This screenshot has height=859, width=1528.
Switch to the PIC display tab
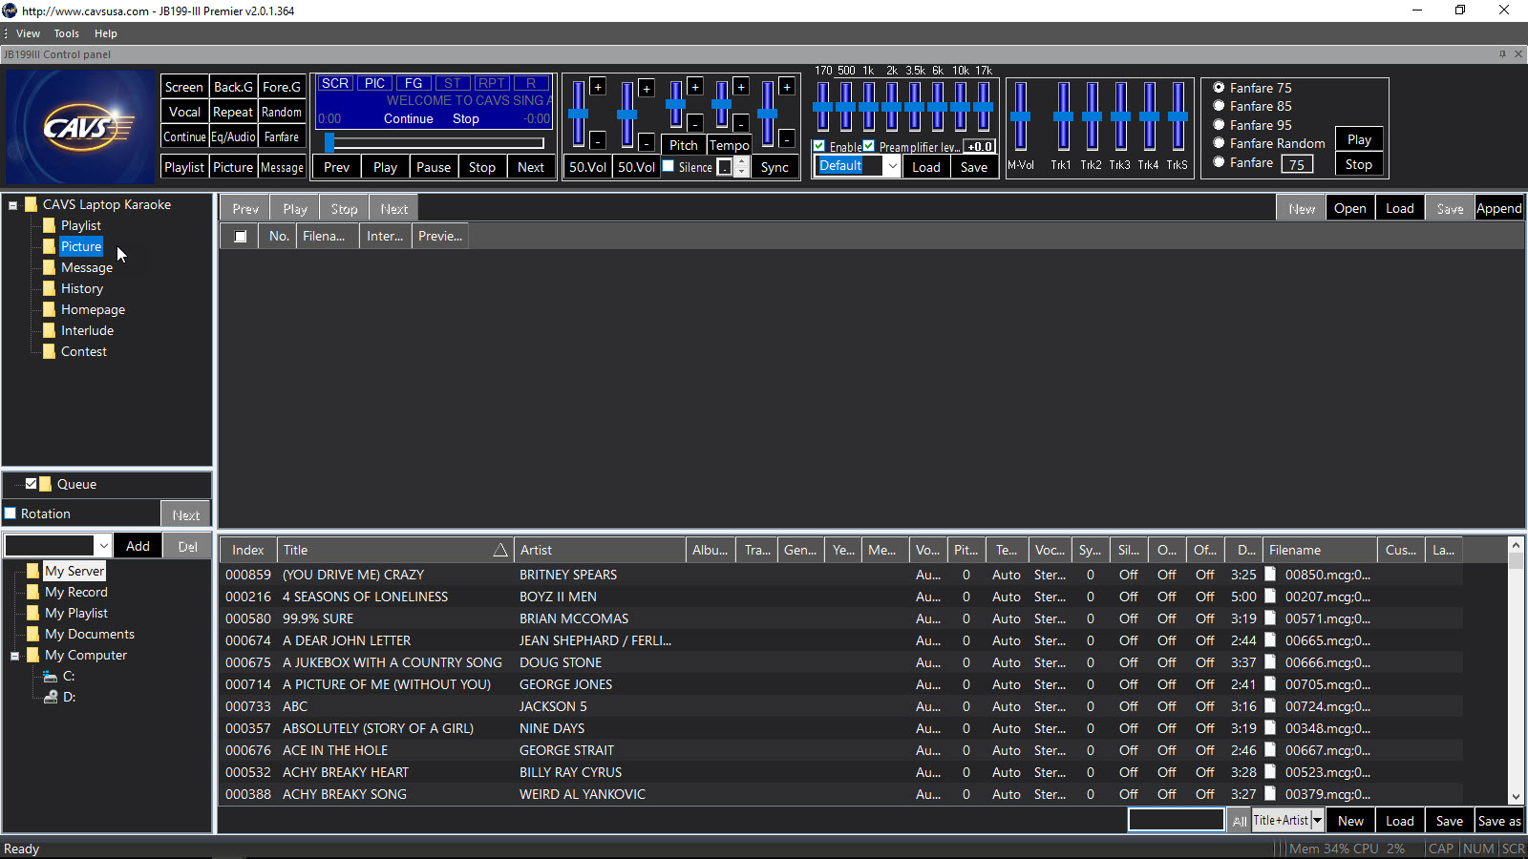[375, 83]
